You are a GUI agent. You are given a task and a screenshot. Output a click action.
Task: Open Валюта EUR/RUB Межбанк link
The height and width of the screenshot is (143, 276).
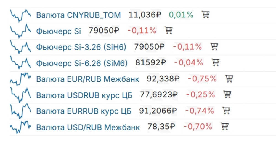[x=87, y=79]
